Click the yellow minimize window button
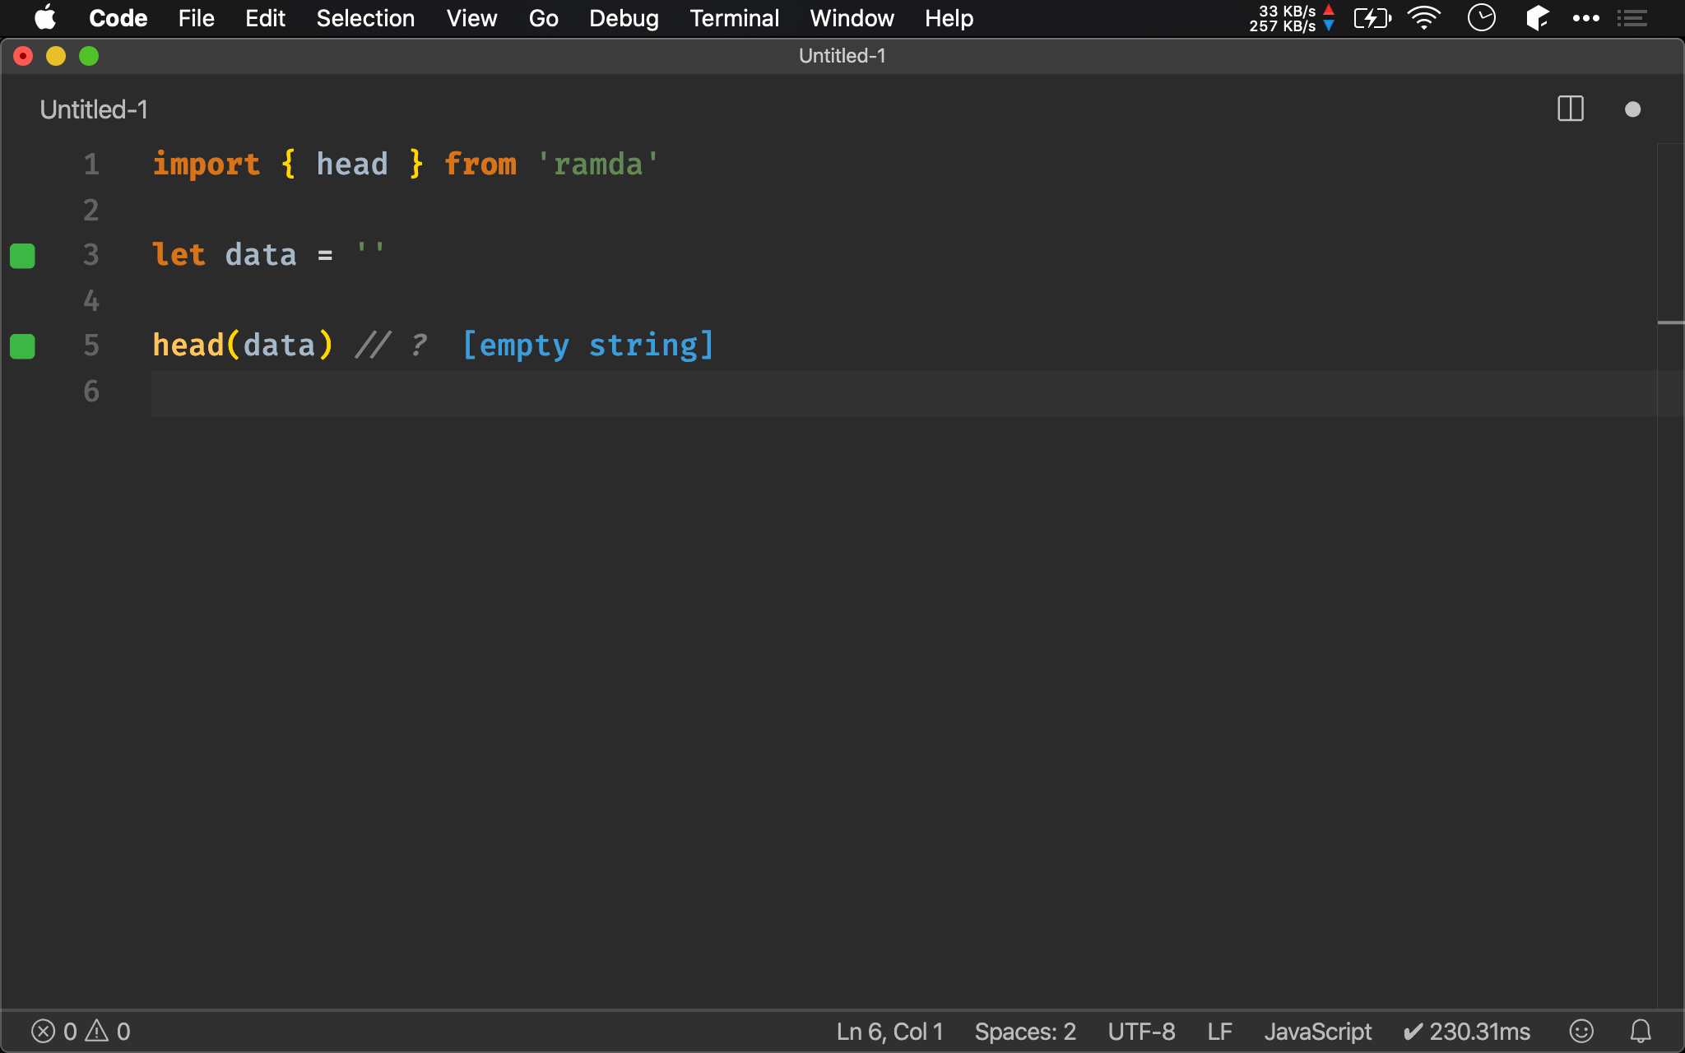The image size is (1685, 1053). point(56,56)
